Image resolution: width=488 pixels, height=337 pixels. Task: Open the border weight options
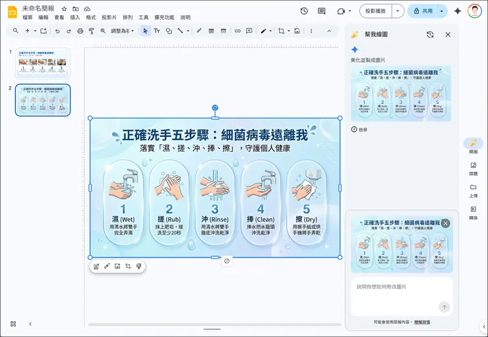(x=211, y=31)
